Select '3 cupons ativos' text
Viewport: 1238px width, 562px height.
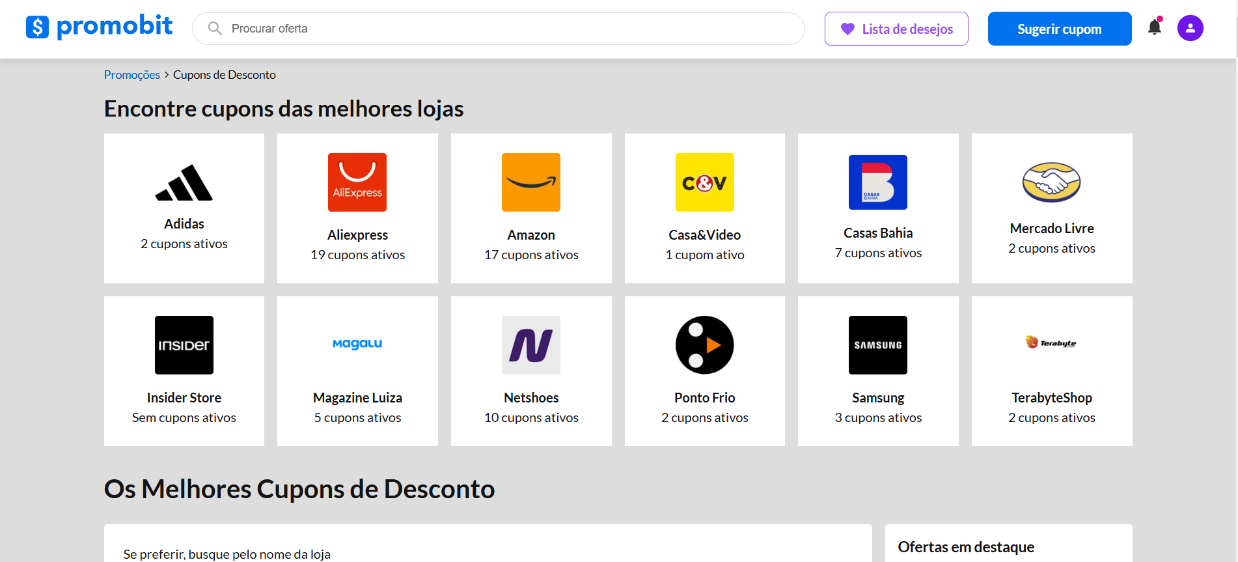coord(878,418)
